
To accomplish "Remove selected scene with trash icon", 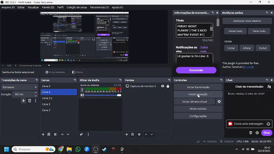I will tap(49, 134).
